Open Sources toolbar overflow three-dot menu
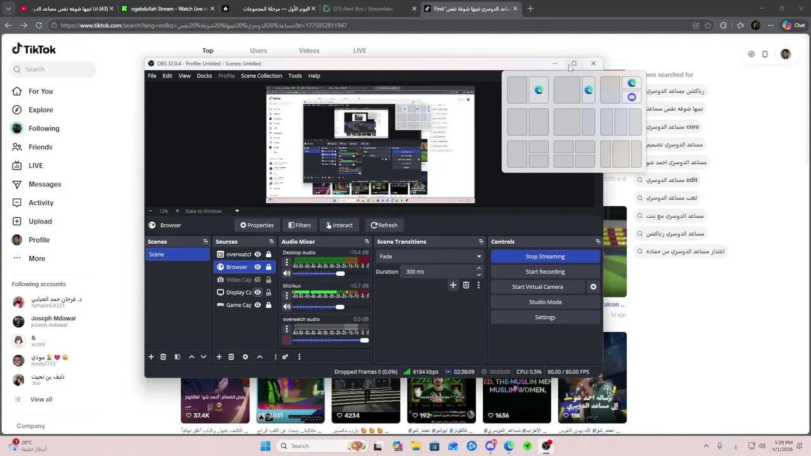 275,357
